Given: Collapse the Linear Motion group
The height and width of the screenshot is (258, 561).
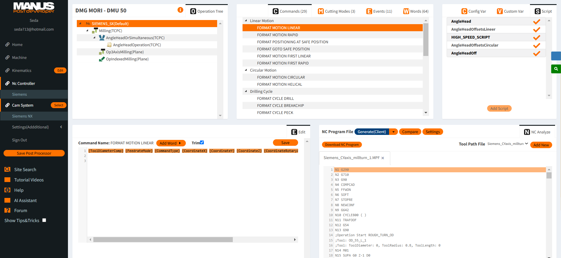Looking at the screenshot, I should (x=246, y=21).
